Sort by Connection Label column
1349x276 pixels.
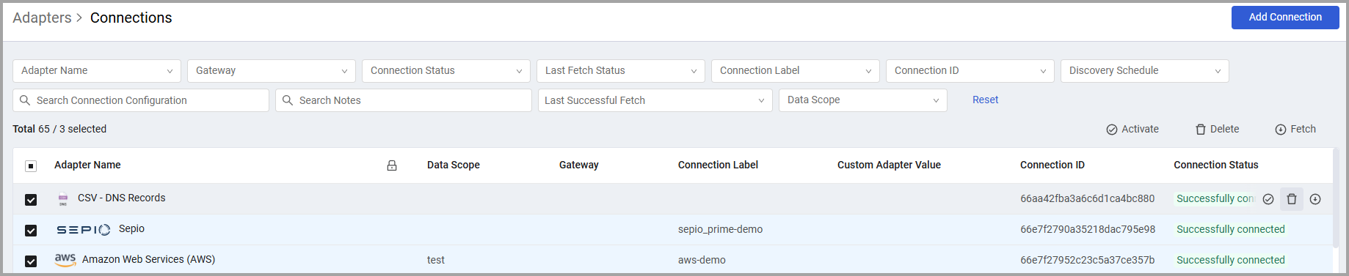(718, 165)
